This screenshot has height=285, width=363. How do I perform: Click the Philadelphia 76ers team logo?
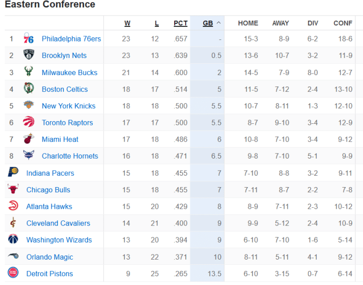coord(29,38)
